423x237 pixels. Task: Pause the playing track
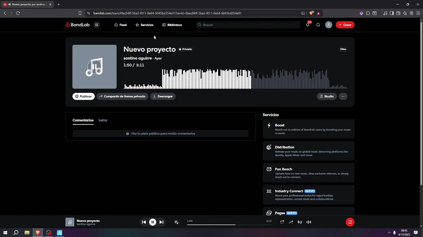[x=153, y=222]
